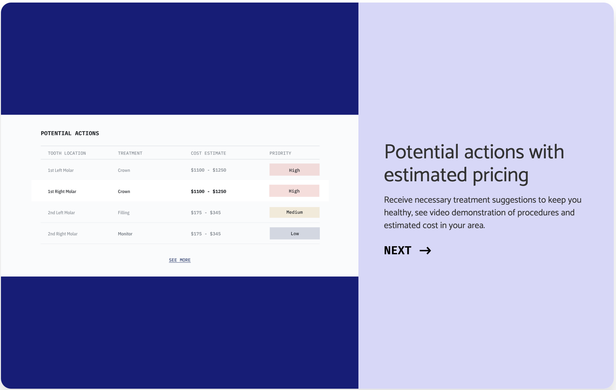Select the 1st Right Molar row label
Viewport: 616px width, 390px height.
tap(62, 191)
